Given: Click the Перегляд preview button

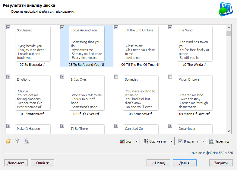Looking at the screenshot, I should point(219,141).
